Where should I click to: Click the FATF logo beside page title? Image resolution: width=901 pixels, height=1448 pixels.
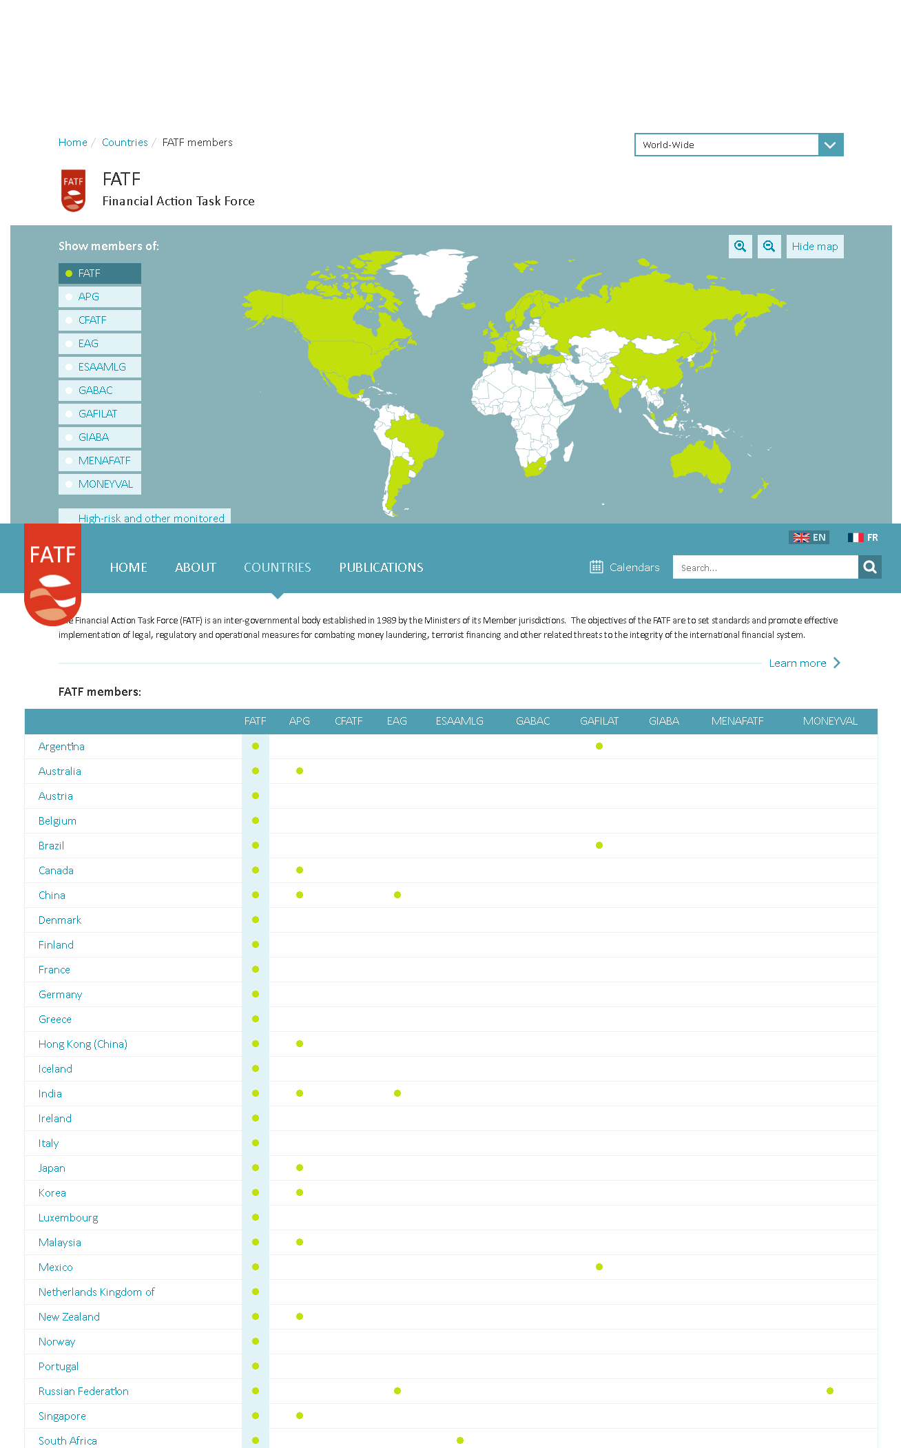tap(73, 190)
